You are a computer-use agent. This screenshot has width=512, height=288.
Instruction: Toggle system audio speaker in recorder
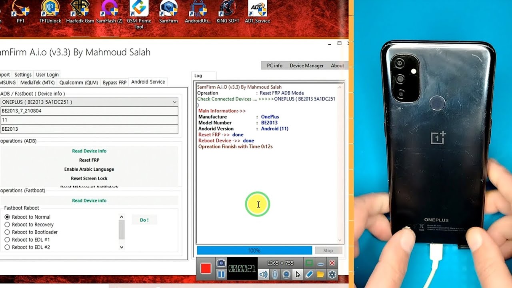pyautogui.click(x=263, y=274)
